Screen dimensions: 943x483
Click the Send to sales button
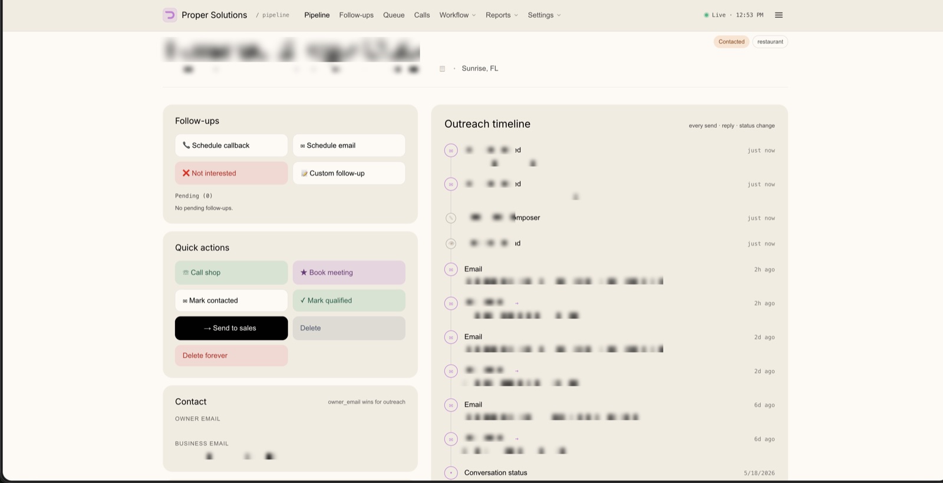231,328
